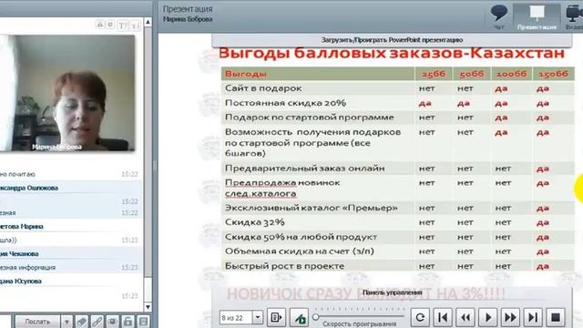Click 'Быстрый рост в проекте' row text
The height and width of the screenshot is (328, 583).
pyautogui.click(x=284, y=266)
